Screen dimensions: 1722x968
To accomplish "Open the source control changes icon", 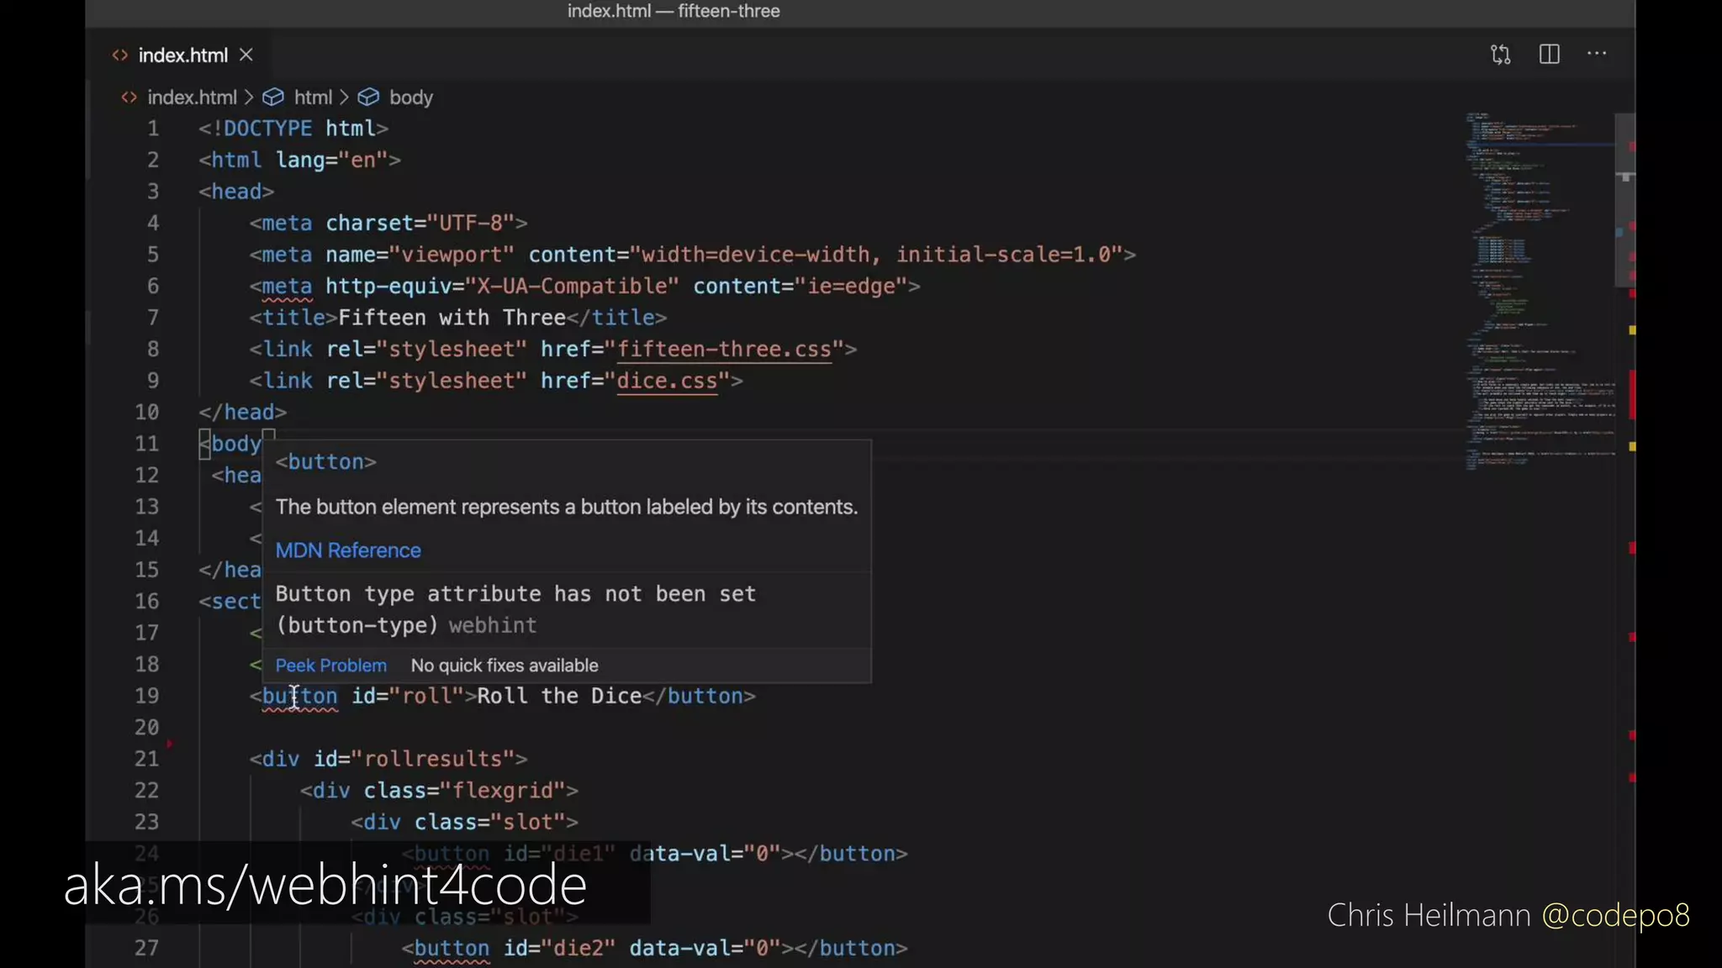I will tap(1501, 55).
